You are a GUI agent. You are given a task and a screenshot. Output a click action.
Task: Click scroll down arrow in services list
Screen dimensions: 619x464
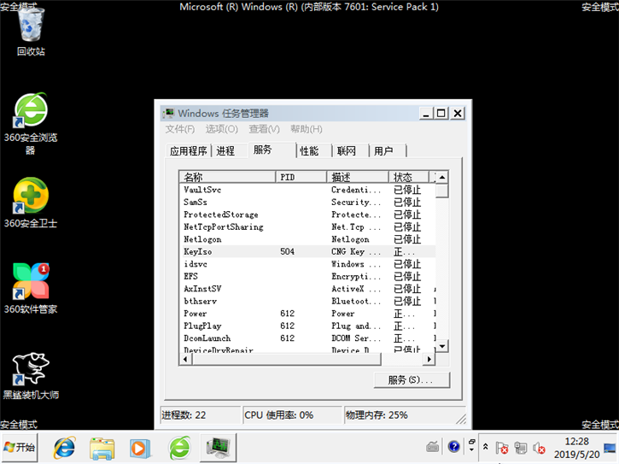click(x=442, y=346)
